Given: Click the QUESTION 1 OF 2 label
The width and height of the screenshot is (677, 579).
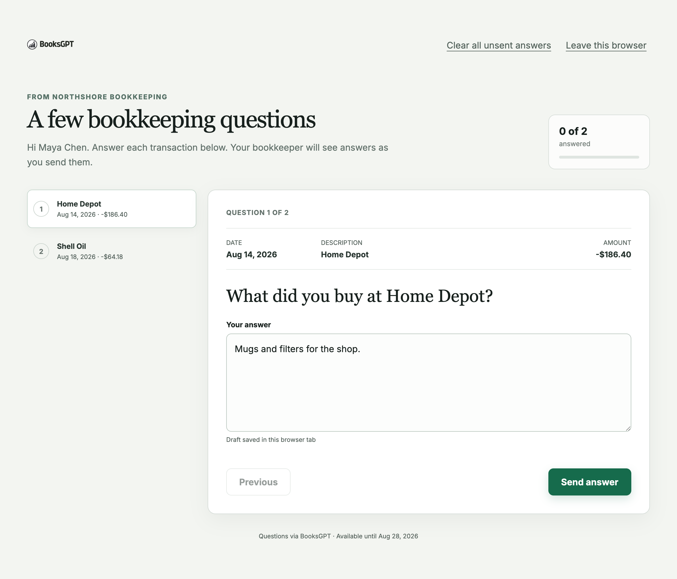Looking at the screenshot, I should pyautogui.click(x=257, y=213).
